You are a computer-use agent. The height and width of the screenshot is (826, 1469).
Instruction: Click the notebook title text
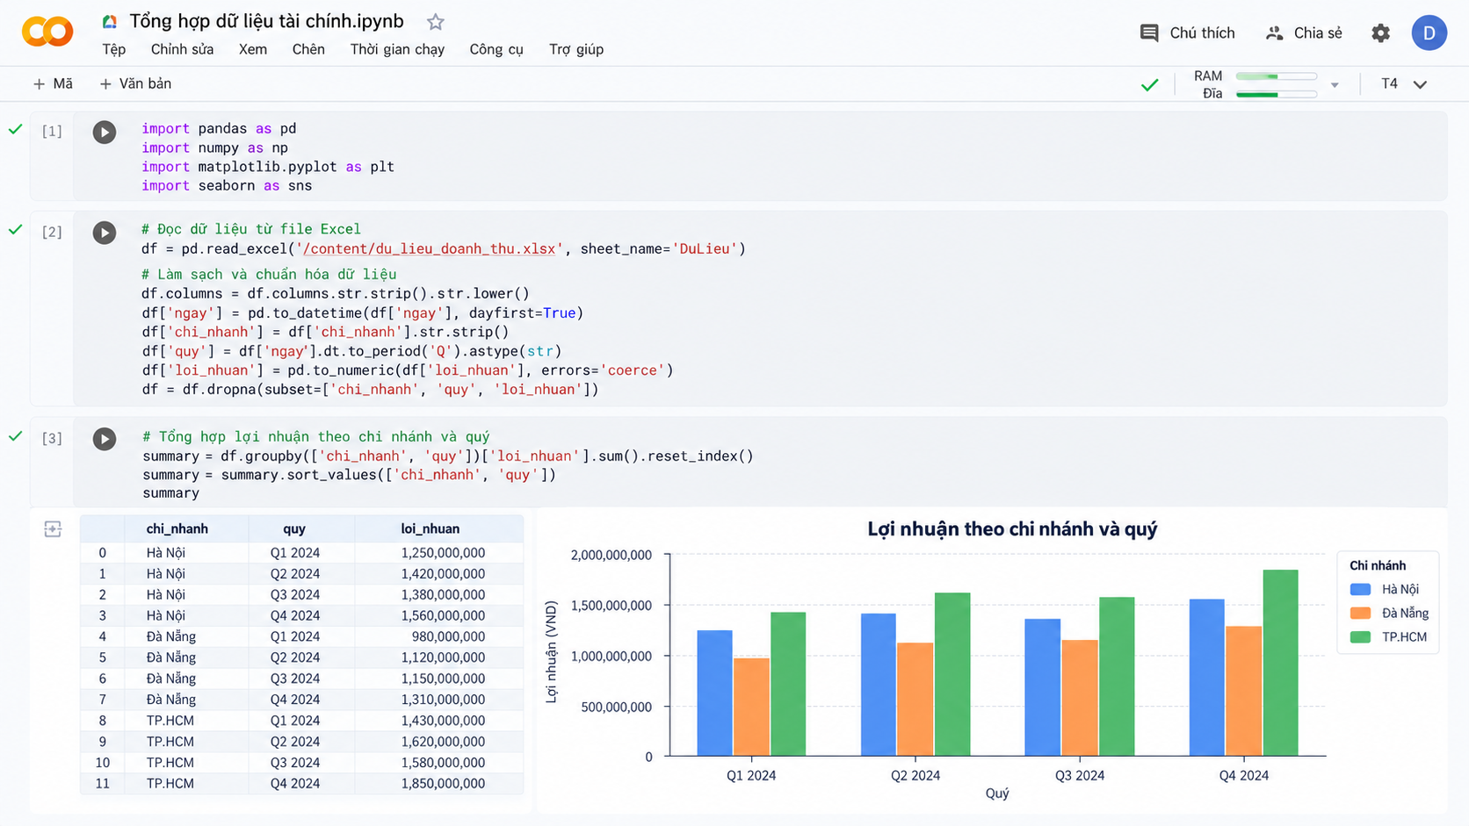266,21
